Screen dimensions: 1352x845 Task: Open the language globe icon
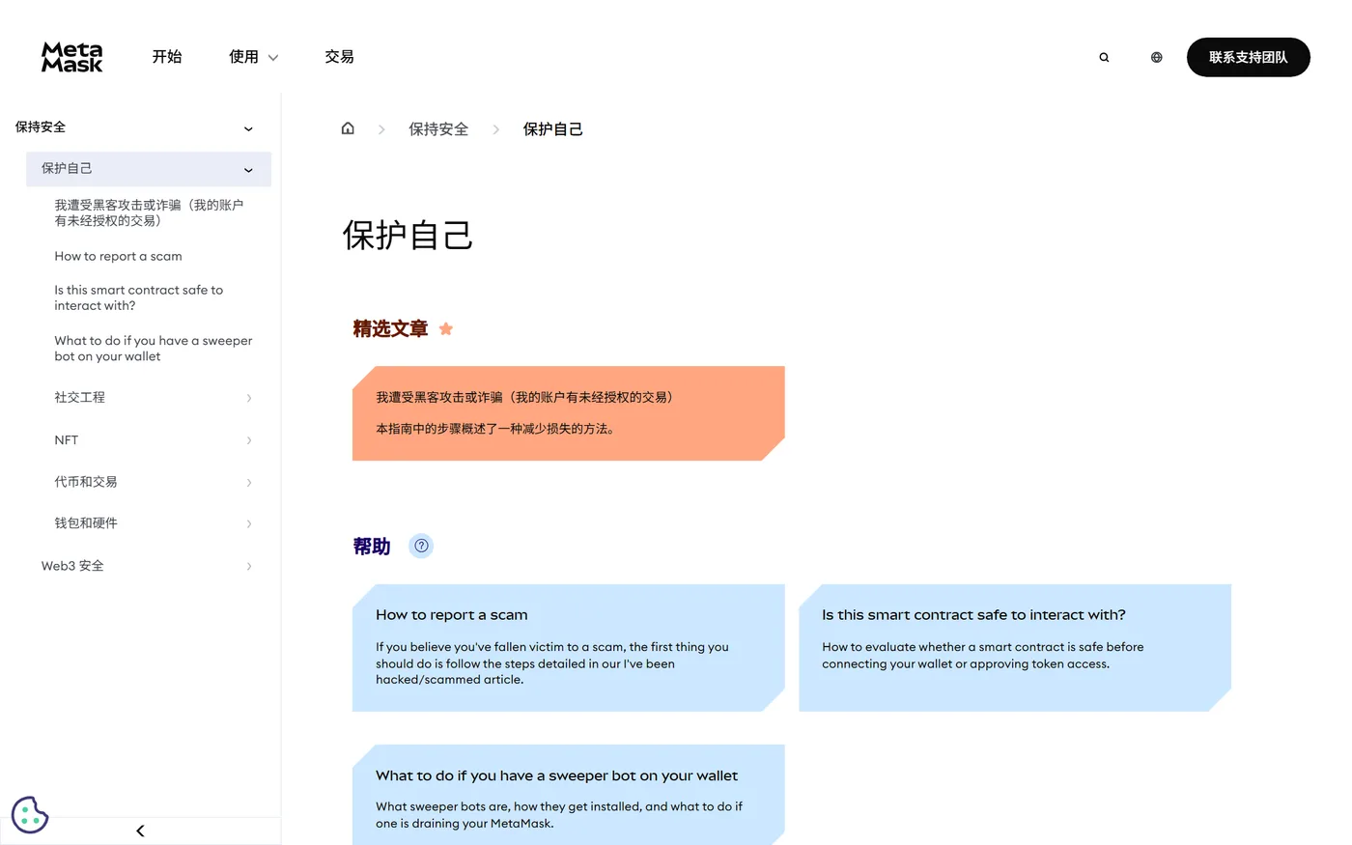click(1156, 57)
